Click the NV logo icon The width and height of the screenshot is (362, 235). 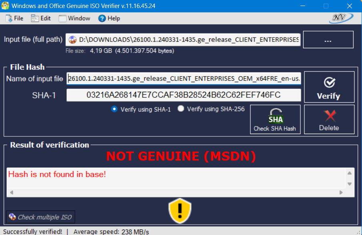click(x=341, y=18)
